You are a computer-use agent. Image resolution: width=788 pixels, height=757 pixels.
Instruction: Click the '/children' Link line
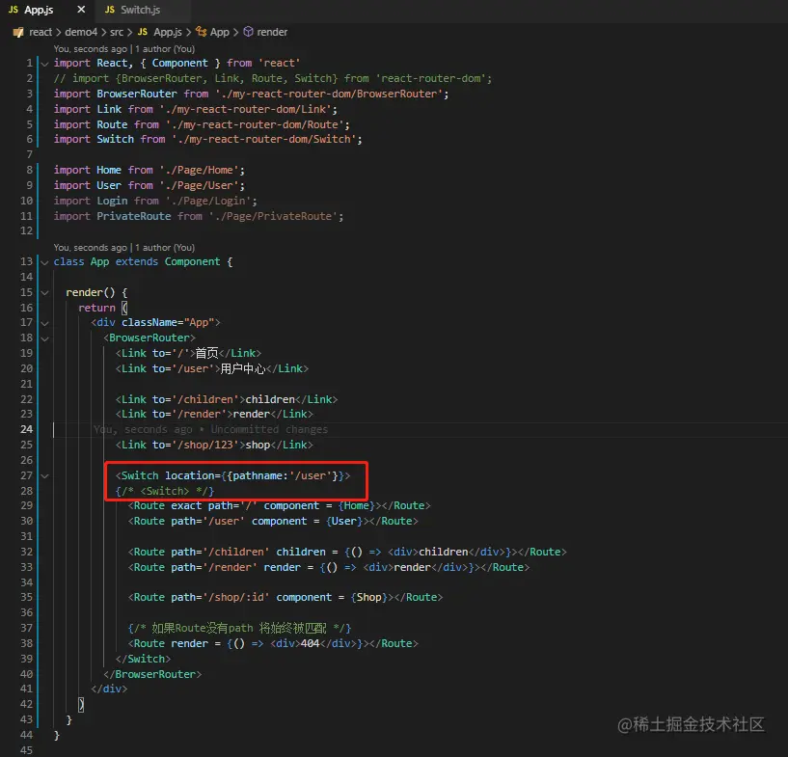(227, 399)
